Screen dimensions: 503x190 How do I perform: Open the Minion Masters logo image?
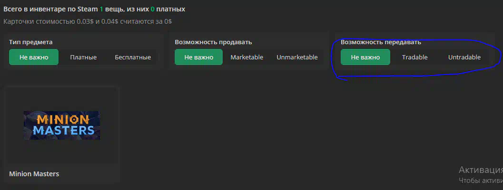(x=62, y=125)
